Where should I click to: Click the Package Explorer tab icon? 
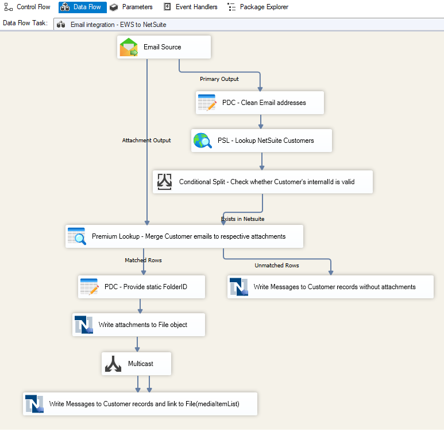pyautogui.click(x=231, y=7)
